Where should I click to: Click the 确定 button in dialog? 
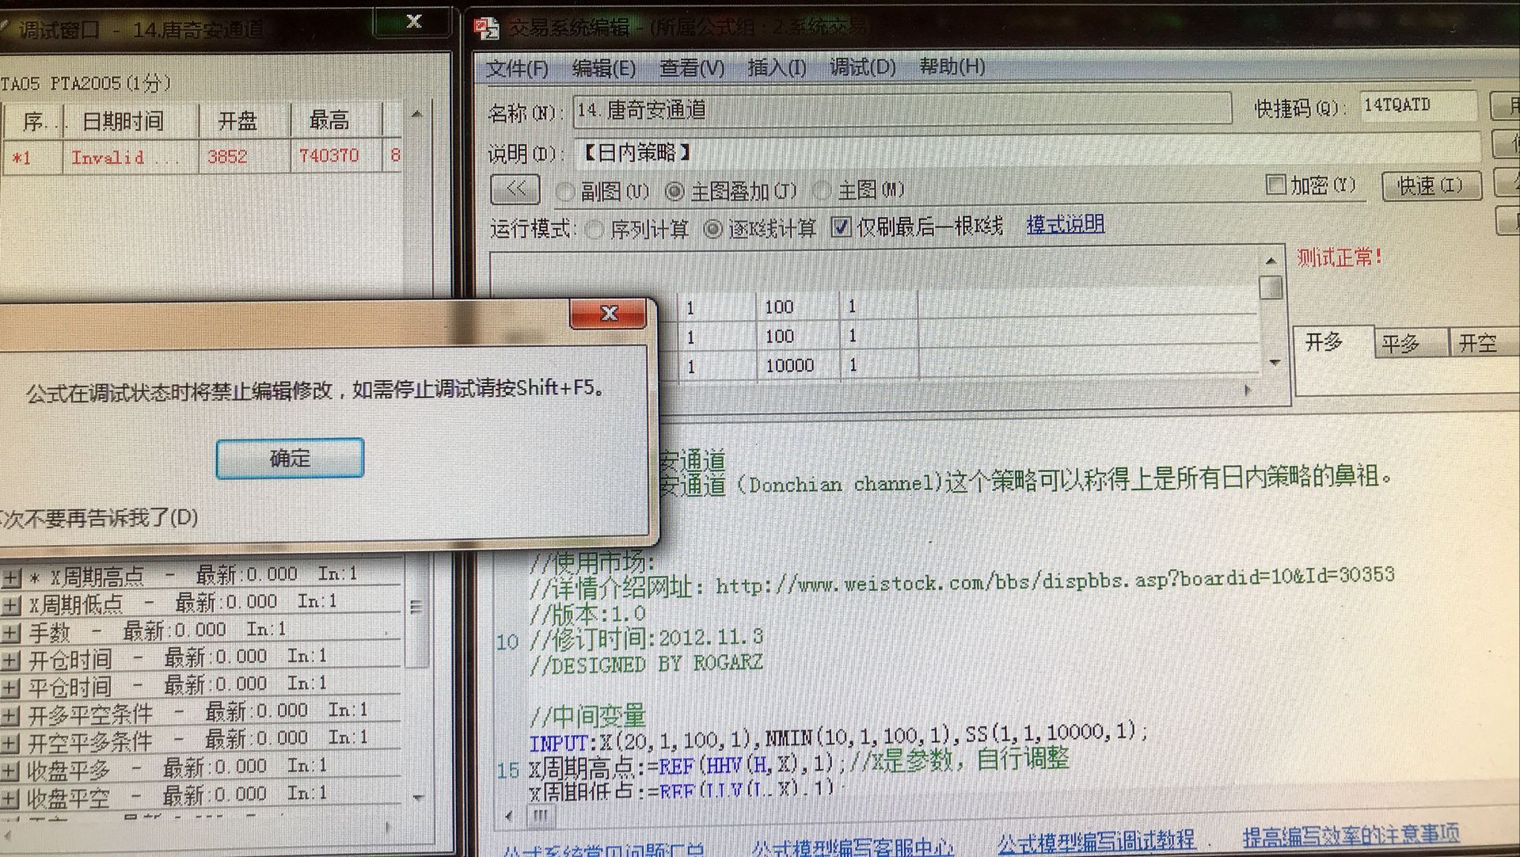pyautogui.click(x=290, y=458)
